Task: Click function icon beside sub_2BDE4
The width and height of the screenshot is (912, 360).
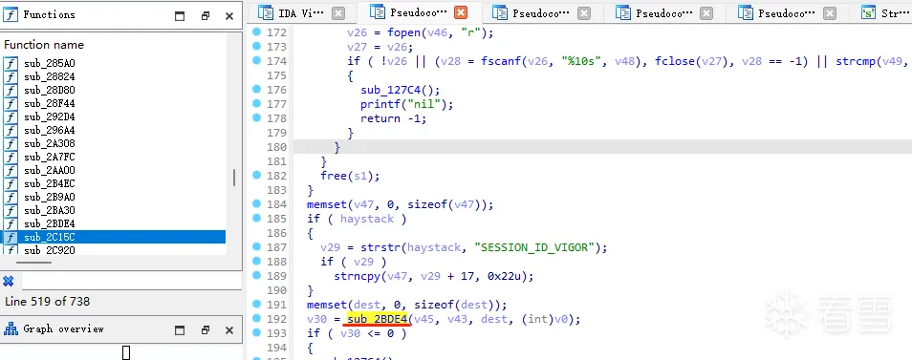Action: [11, 223]
